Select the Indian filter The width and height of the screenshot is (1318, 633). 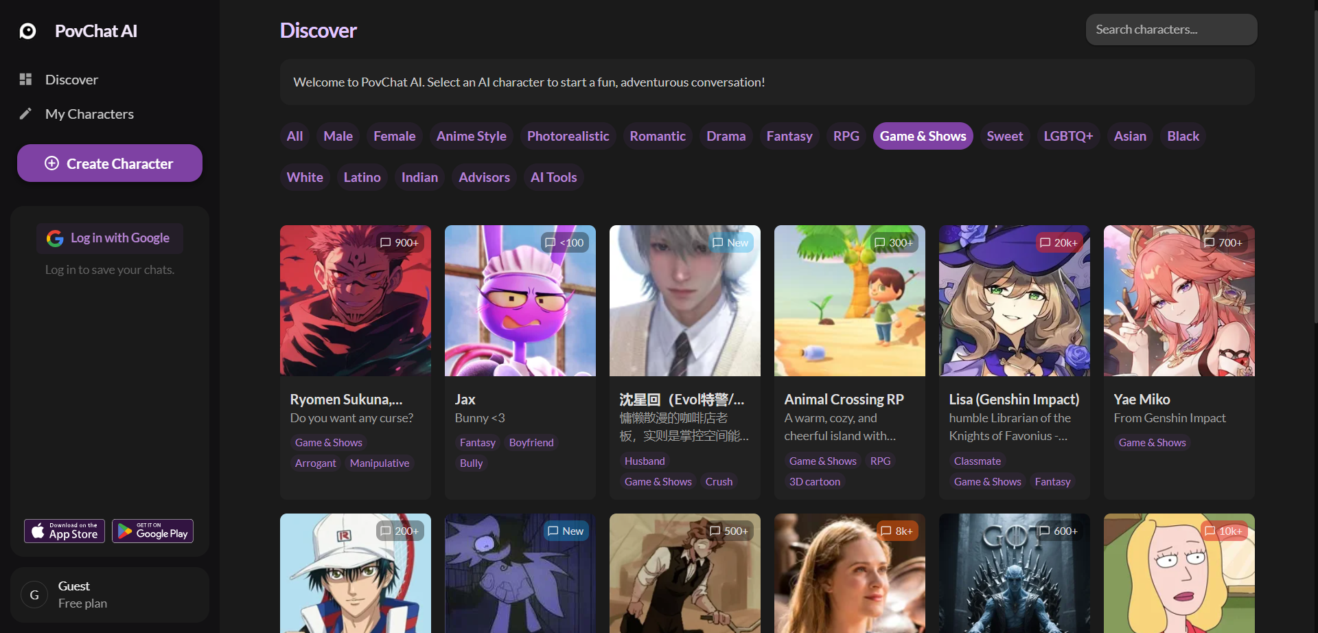(x=419, y=177)
